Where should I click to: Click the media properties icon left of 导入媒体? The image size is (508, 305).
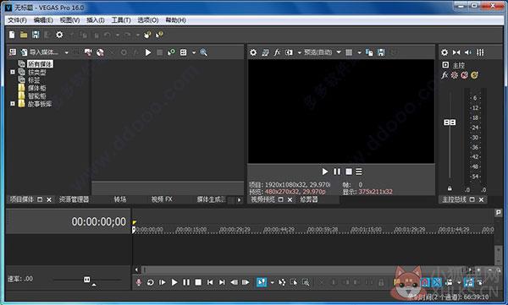click(13, 52)
